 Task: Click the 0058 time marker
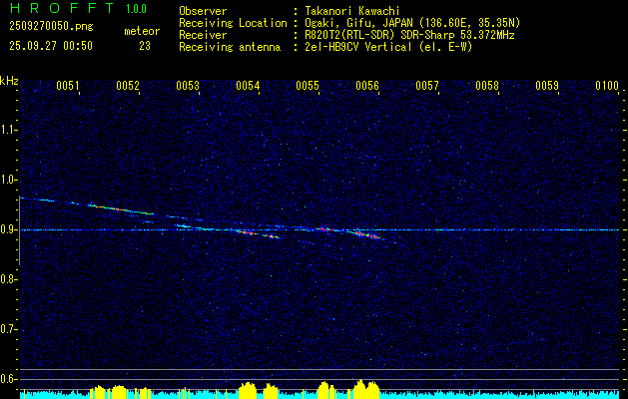[x=487, y=86]
